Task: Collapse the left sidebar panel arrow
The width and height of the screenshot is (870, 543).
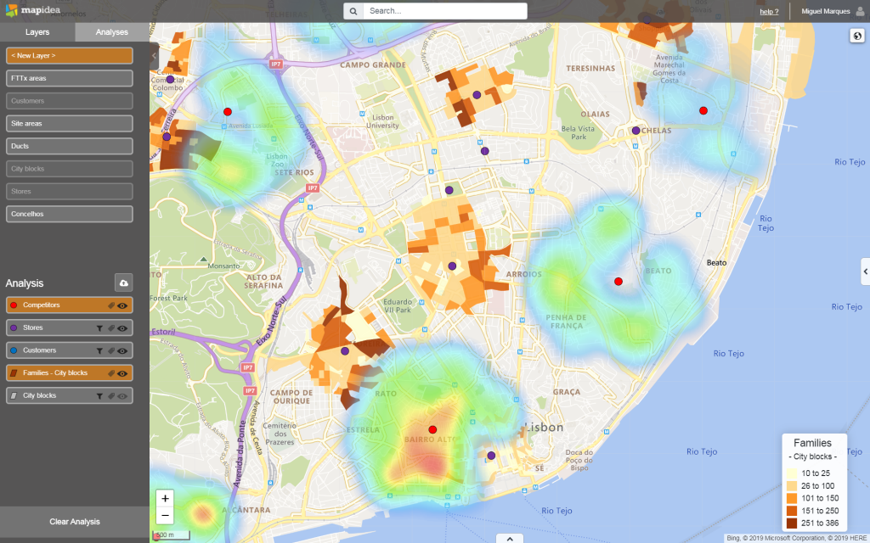Action: click(x=155, y=55)
